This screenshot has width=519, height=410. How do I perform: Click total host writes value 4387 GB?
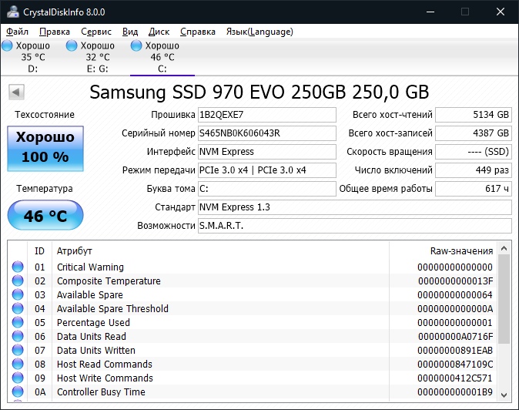click(x=474, y=133)
